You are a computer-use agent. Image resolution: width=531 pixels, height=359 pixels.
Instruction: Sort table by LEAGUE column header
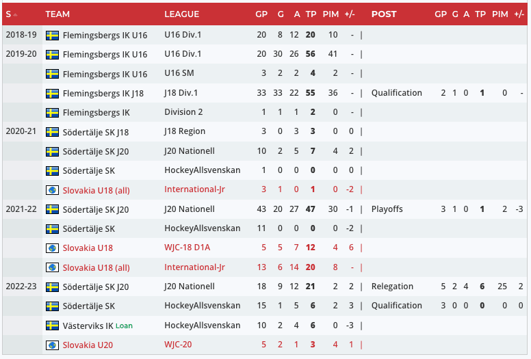(181, 14)
